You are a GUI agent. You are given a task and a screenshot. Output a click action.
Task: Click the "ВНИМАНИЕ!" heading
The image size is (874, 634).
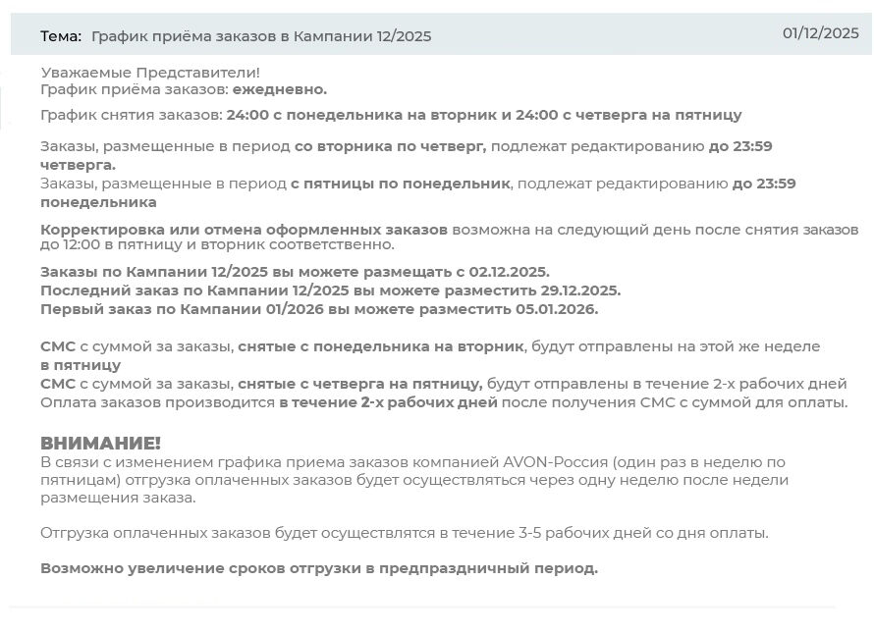tap(100, 444)
